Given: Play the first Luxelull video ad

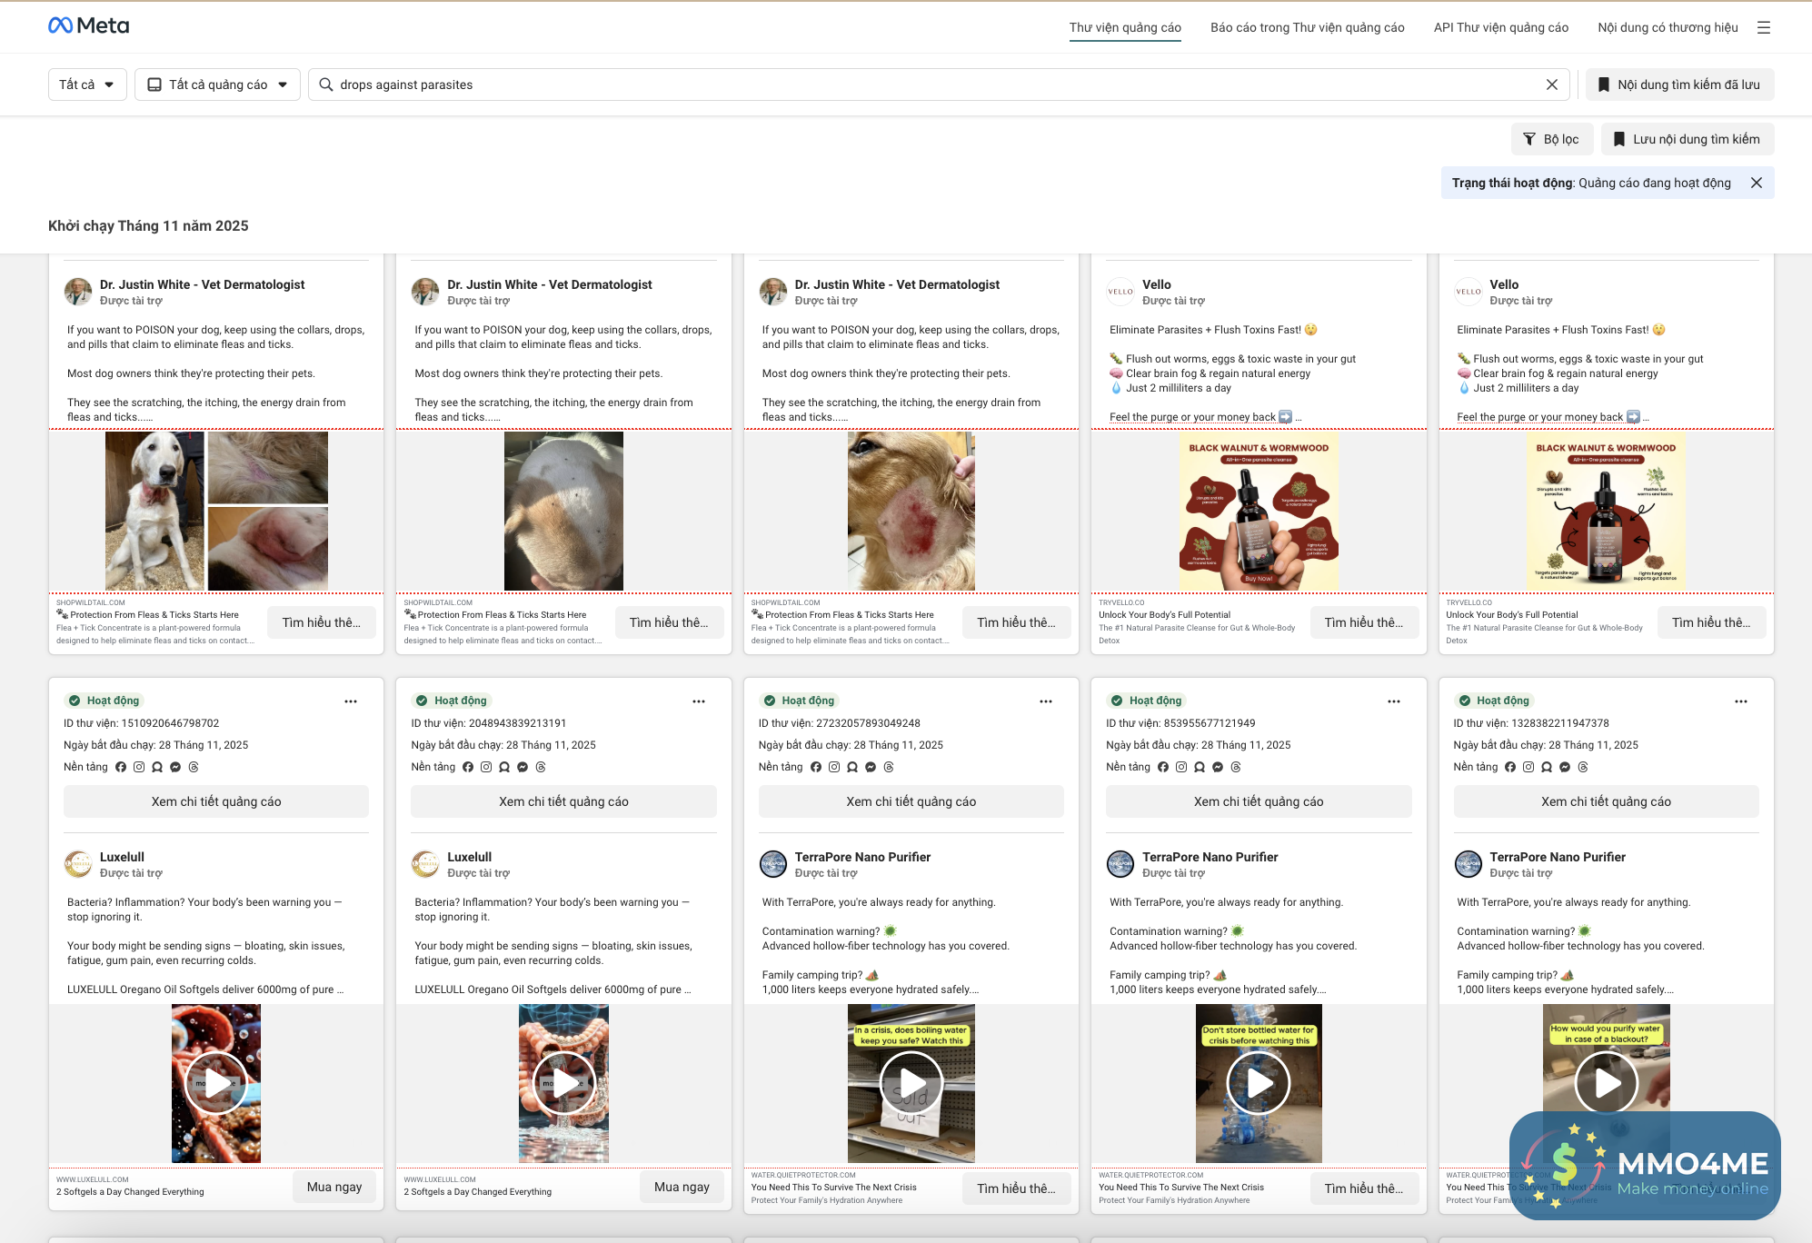Looking at the screenshot, I should pyautogui.click(x=216, y=1083).
